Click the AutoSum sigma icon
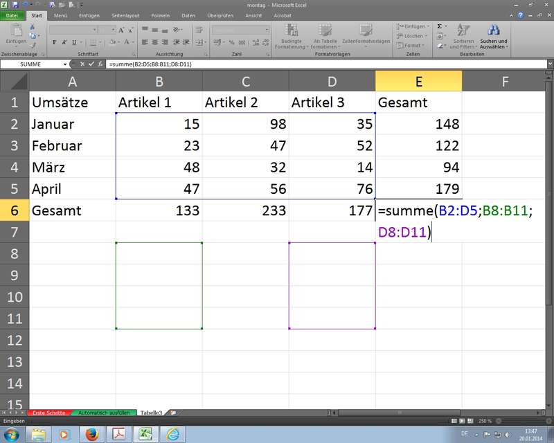 pyautogui.click(x=440, y=26)
